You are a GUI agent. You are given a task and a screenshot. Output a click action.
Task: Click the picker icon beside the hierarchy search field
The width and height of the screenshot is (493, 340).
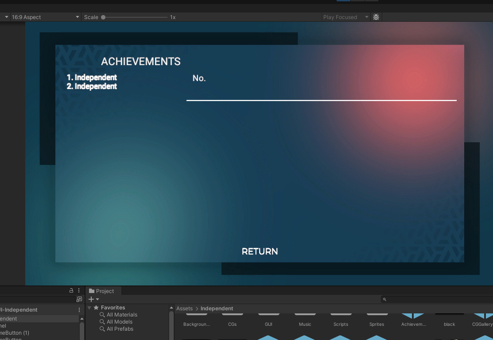(x=79, y=299)
